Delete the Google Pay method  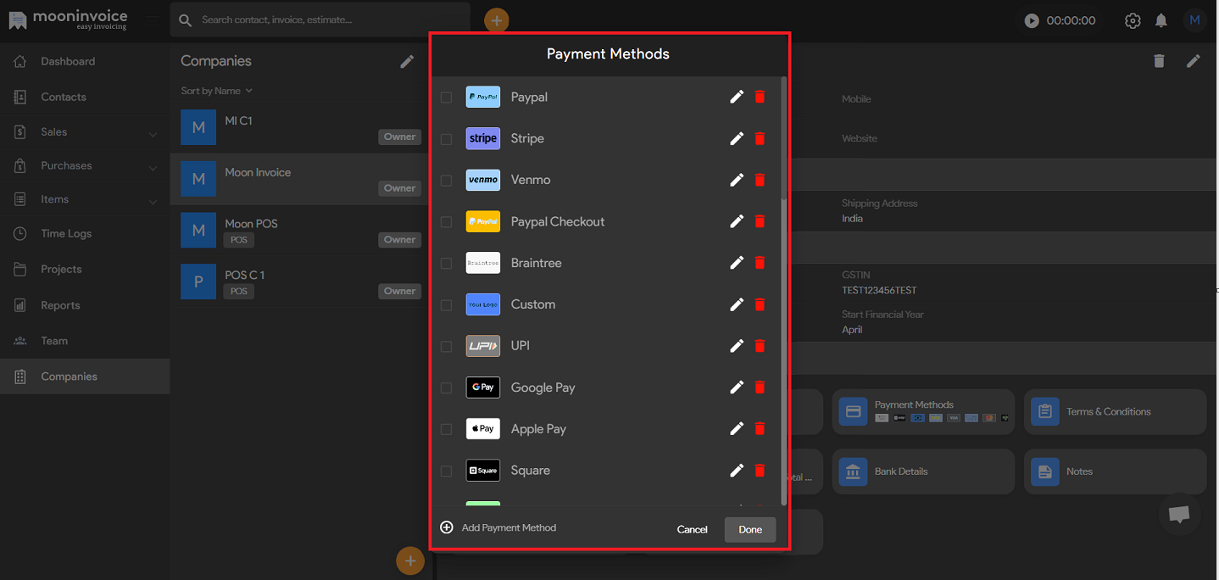tap(760, 388)
